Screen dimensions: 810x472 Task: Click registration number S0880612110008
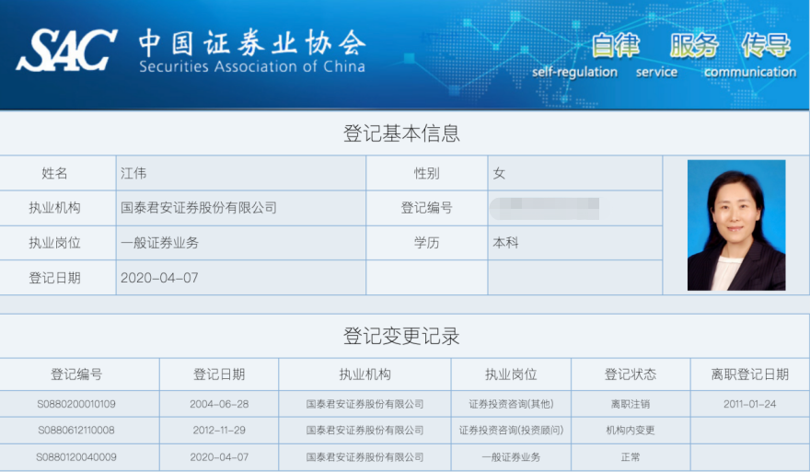click(76, 431)
